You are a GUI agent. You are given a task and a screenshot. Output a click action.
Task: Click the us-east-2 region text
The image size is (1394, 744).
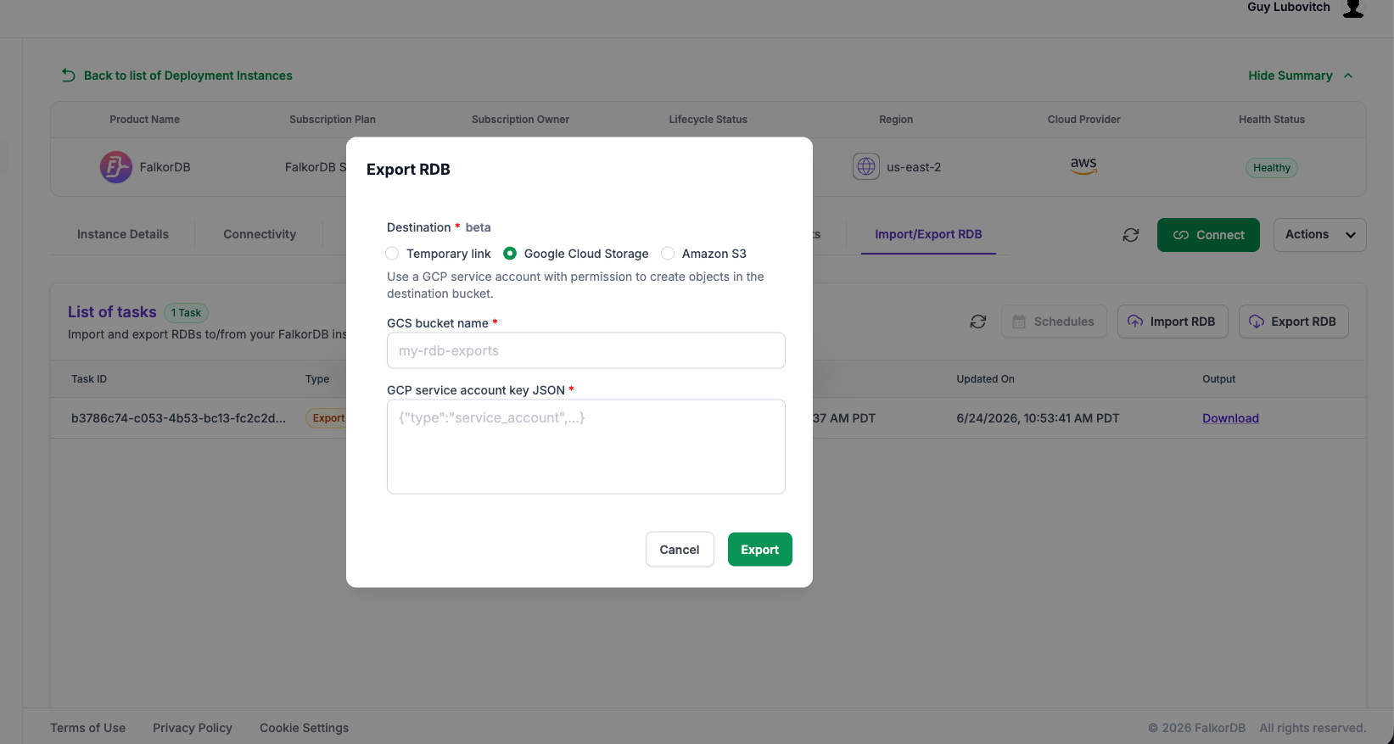(x=914, y=167)
